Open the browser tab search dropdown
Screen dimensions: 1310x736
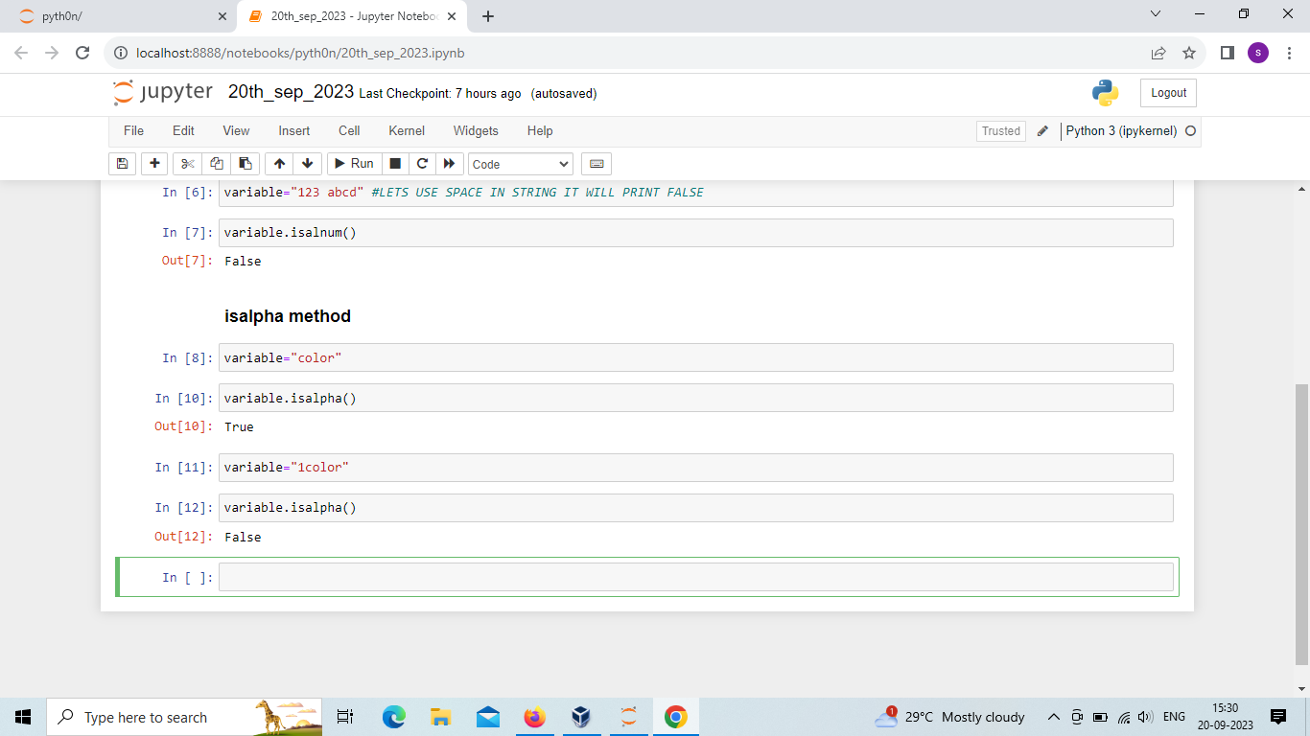tap(1155, 14)
